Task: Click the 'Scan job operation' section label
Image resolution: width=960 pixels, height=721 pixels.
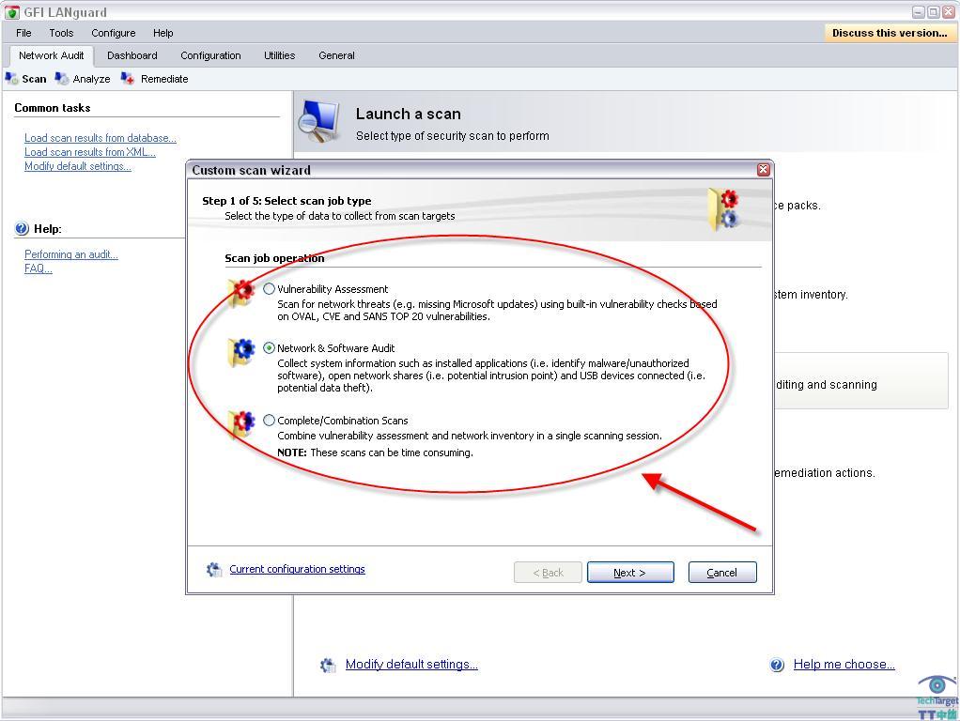Action: tap(274, 258)
